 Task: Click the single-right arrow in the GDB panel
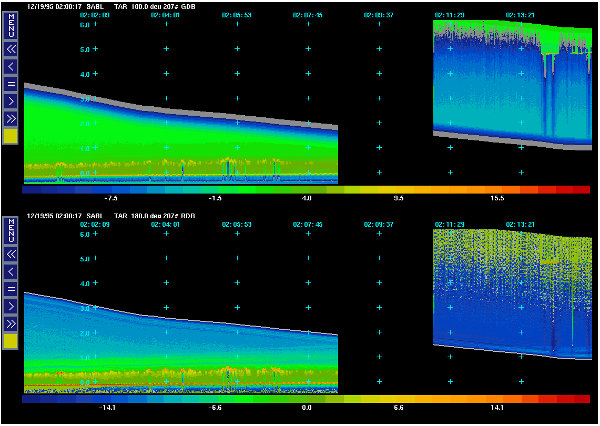click(11, 100)
